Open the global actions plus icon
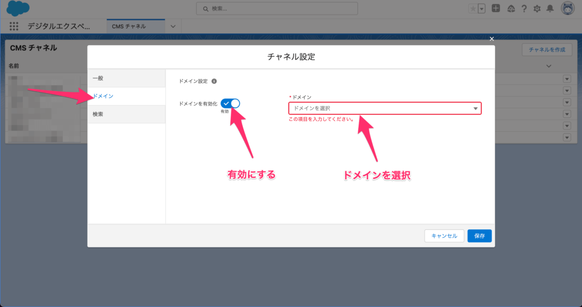The image size is (582, 307). [496, 9]
